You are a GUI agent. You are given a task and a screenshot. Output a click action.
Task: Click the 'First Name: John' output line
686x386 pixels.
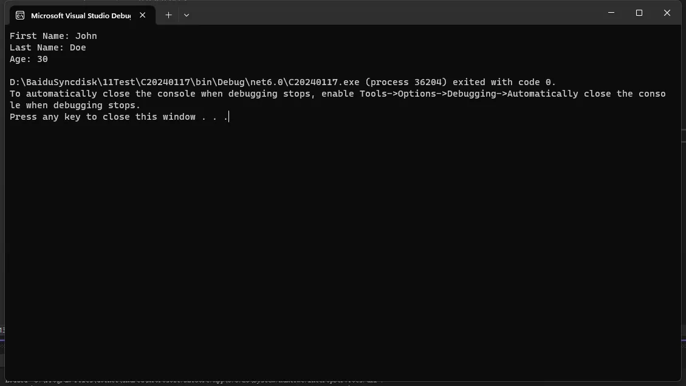[53, 36]
